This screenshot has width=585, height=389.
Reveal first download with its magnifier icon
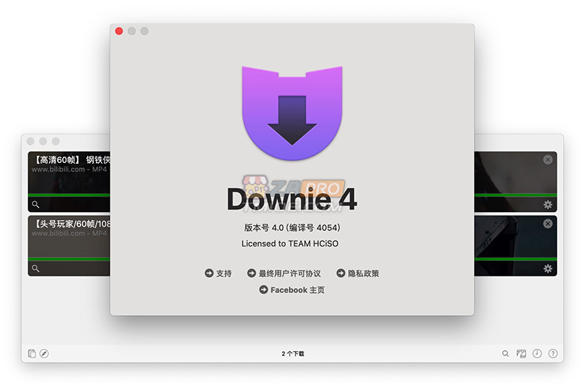pyautogui.click(x=35, y=205)
